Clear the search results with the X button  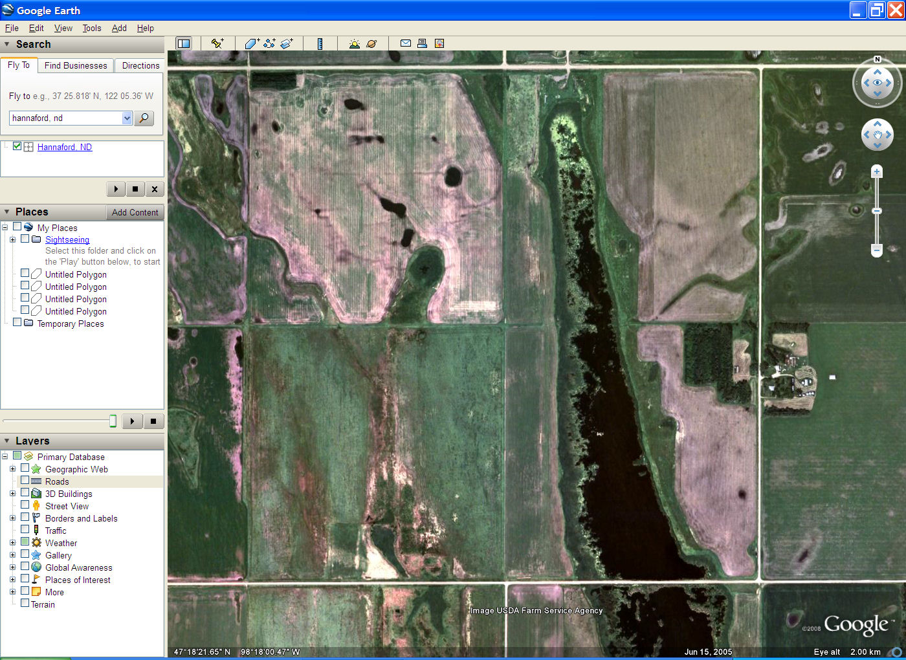(155, 189)
